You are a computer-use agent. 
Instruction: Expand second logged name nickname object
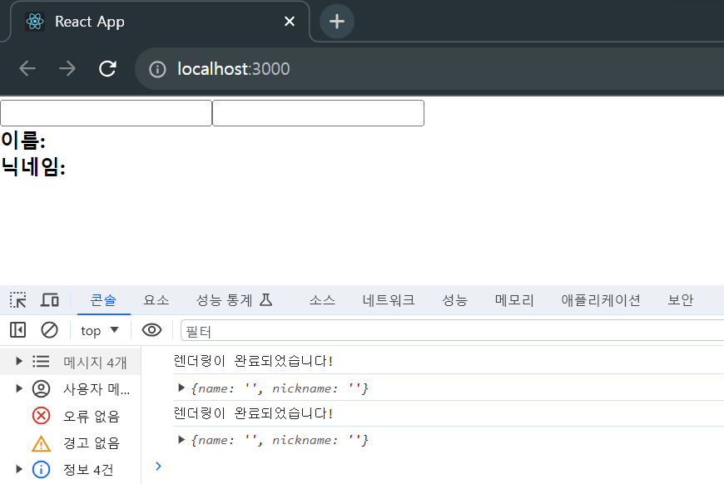pos(181,439)
